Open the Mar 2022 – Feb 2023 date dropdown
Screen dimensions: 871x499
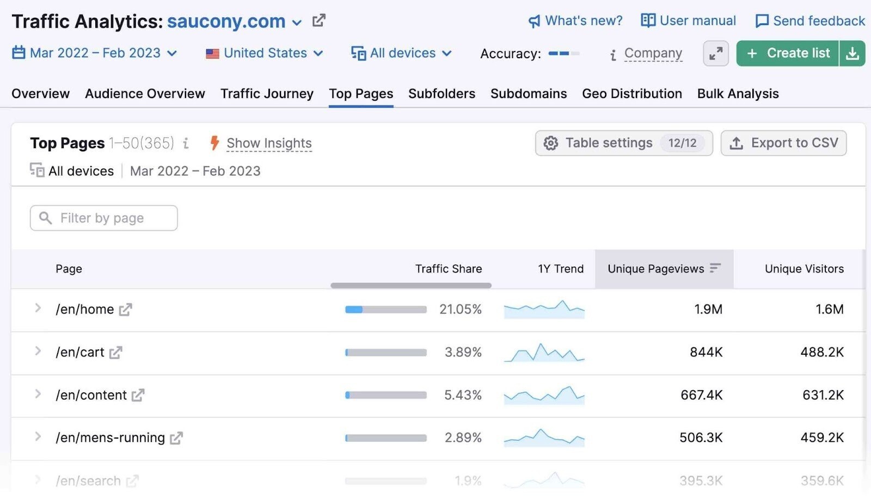(94, 53)
